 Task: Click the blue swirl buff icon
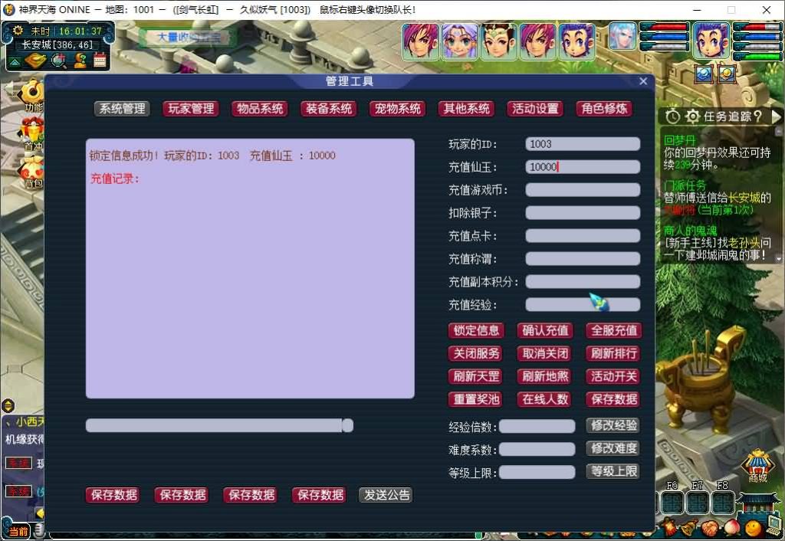pyautogui.click(x=704, y=74)
